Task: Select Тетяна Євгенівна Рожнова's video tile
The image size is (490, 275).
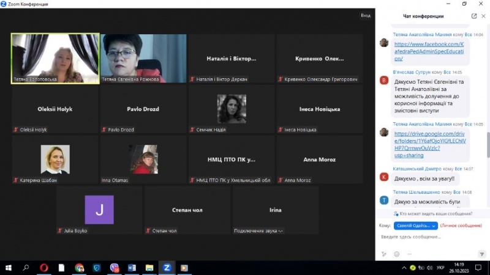Action: (x=143, y=58)
